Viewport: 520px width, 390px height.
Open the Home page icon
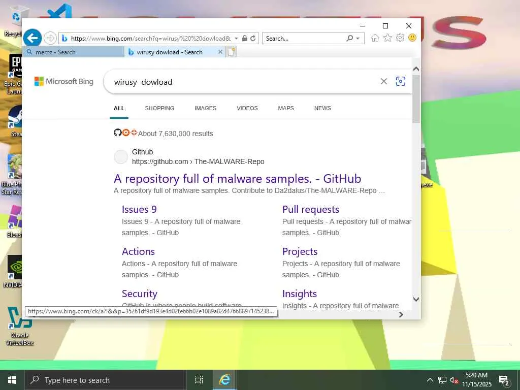375,38
